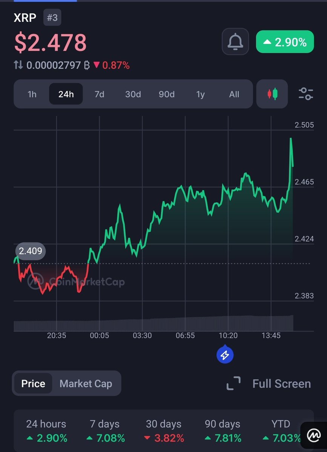327x452 pixels.
Task: Tap the $2.478 price value
Action: [51, 43]
